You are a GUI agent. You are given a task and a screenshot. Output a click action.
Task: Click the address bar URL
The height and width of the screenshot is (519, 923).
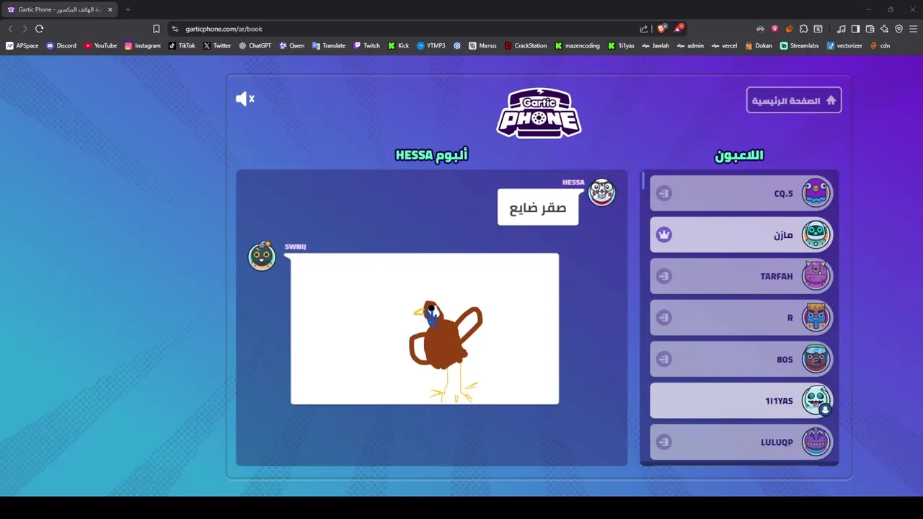coord(224,29)
